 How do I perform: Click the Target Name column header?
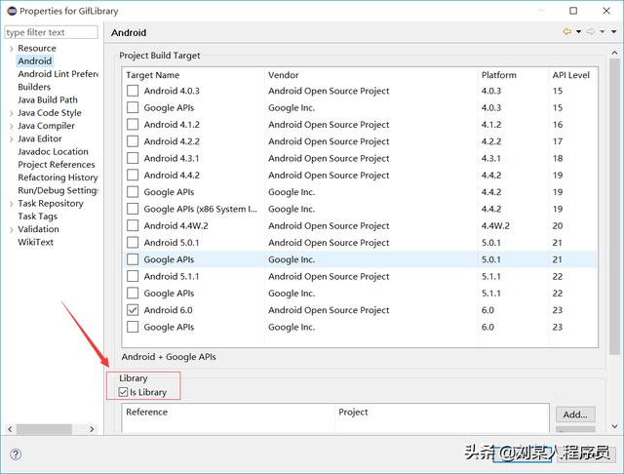point(153,75)
